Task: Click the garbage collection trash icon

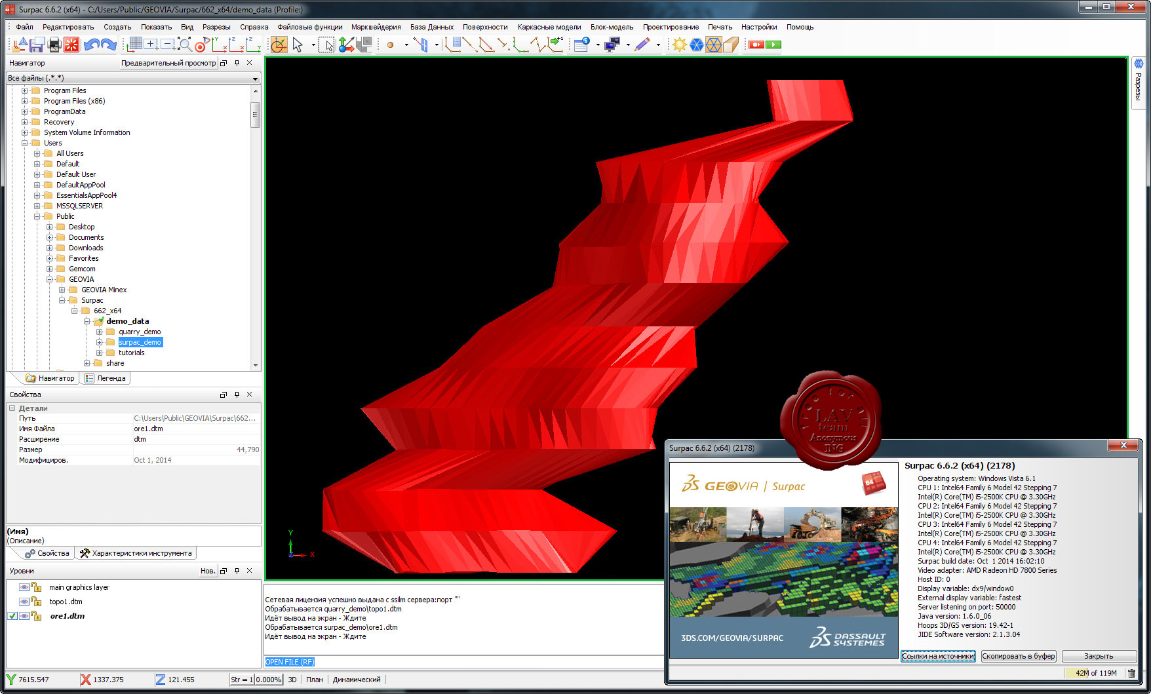Action: (1131, 673)
